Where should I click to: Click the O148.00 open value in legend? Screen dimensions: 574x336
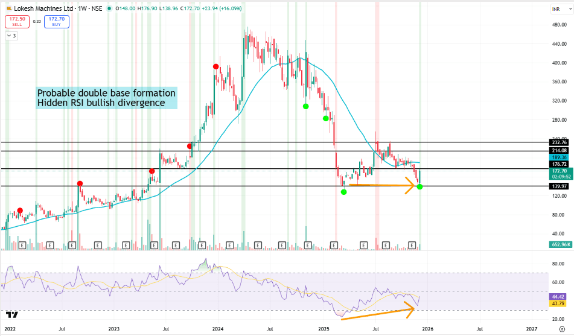125,8
